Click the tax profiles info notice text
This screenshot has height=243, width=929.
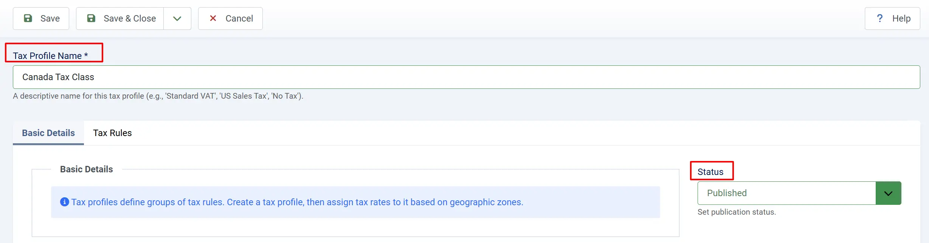coord(297,202)
